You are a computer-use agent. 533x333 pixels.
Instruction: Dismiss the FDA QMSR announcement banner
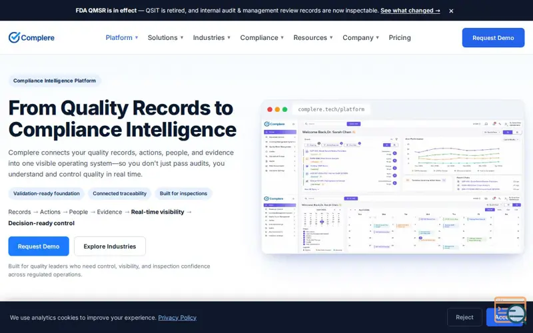[x=451, y=11]
